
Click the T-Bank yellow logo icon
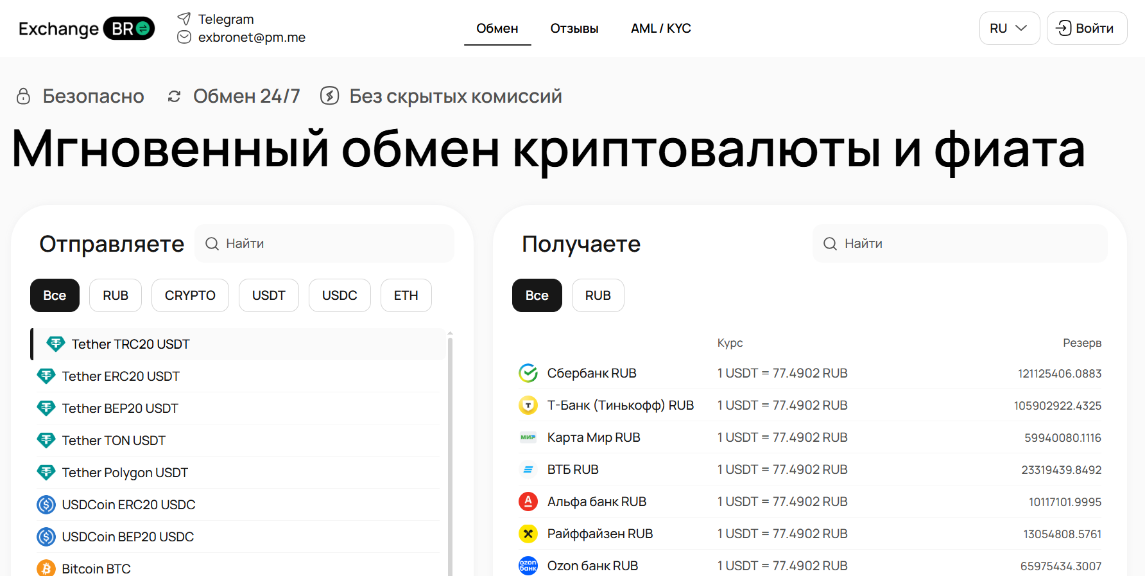click(528, 405)
